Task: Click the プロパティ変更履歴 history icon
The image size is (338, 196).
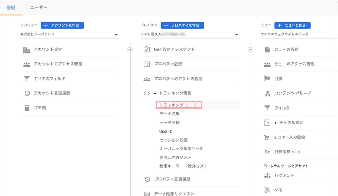Action: (147, 179)
